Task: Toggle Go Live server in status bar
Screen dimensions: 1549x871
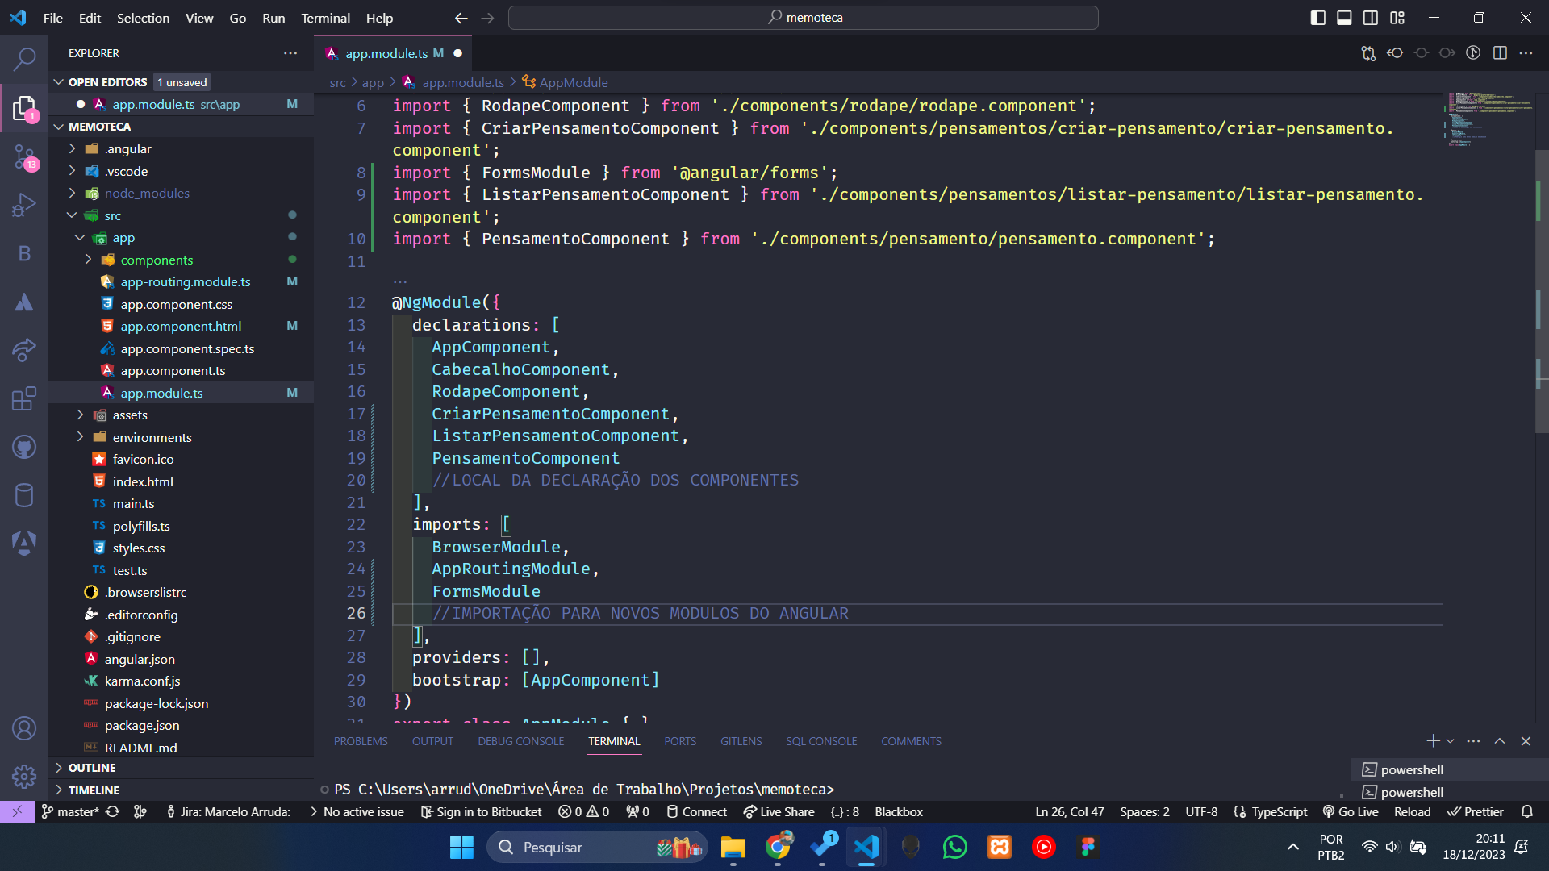Action: pos(1351,811)
